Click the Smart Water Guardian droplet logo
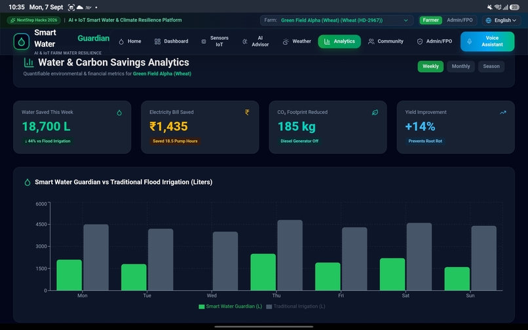 point(21,42)
